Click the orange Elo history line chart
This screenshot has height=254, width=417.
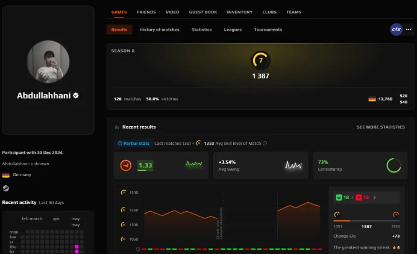232,217
